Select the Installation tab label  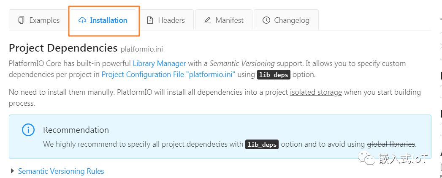pyautogui.click(x=108, y=20)
